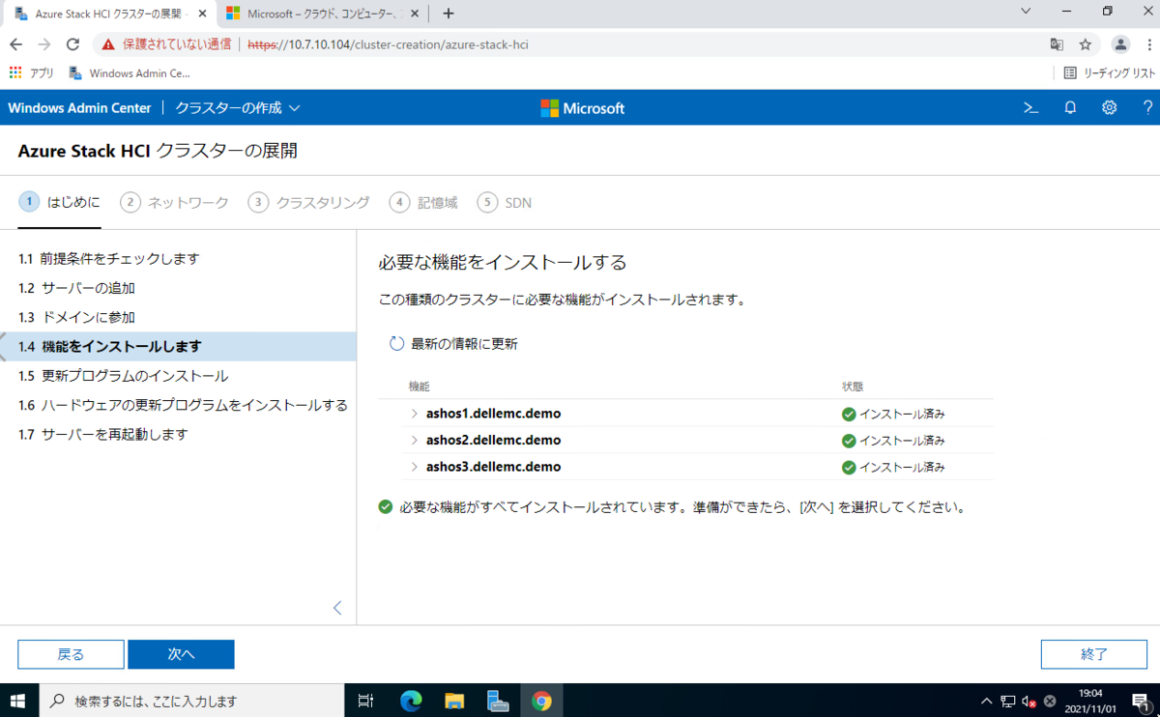Image resolution: width=1160 pixels, height=717 pixels.
Task: Click the 戻る button
Action: pos(71,654)
